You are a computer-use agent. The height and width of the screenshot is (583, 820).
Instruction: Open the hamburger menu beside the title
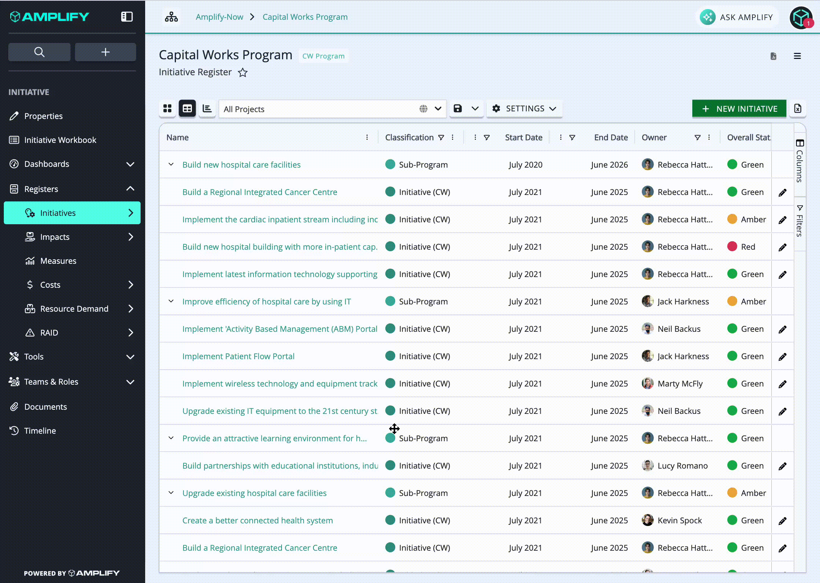coord(797,56)
